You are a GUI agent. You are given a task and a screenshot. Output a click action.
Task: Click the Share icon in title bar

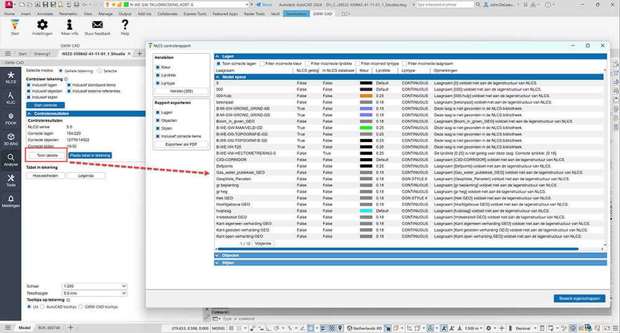258,4
